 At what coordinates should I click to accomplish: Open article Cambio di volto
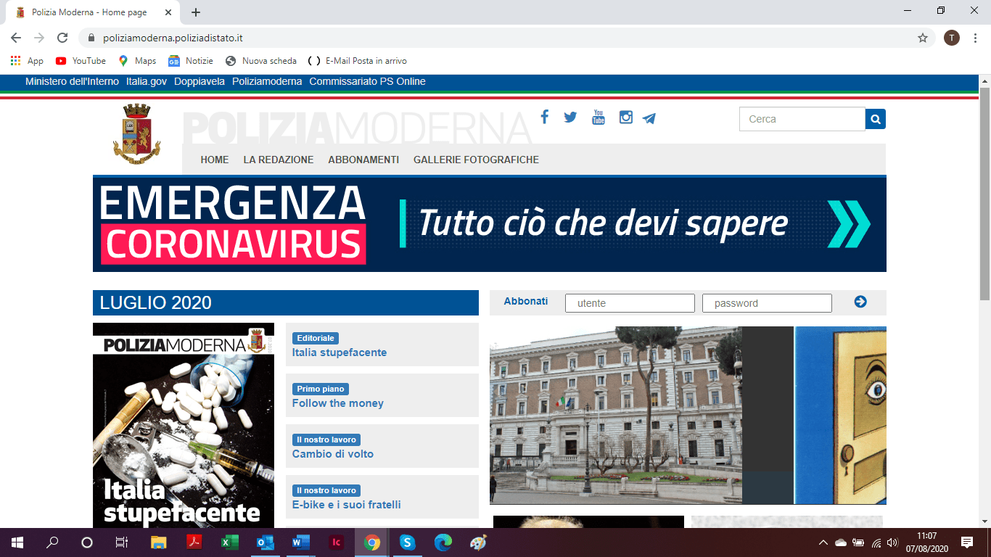[x=333, y=454]
